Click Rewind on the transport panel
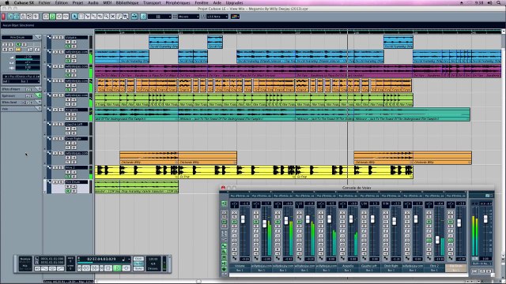Viewport: 506px width, 284px height. [86, 268]
